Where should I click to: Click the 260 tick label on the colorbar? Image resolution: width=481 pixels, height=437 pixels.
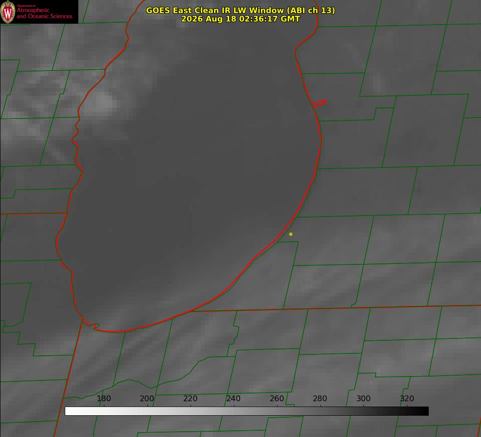click(277, 398)
